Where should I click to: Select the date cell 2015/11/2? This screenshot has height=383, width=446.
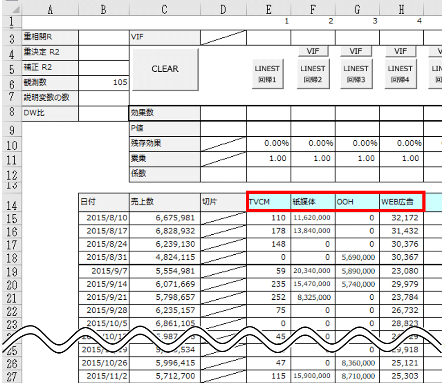[104, 376]
